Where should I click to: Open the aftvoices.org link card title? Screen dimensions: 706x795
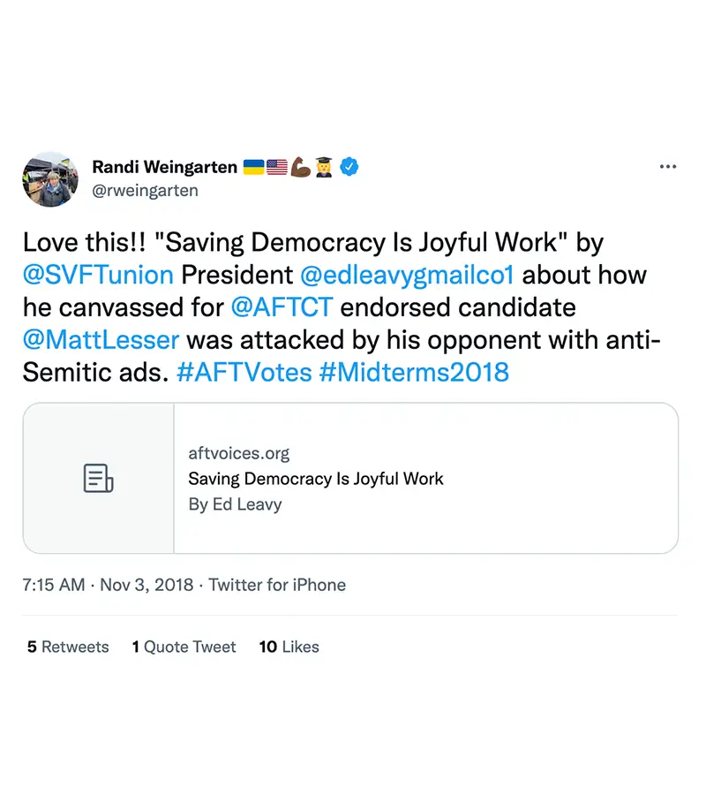pos(316,479)
